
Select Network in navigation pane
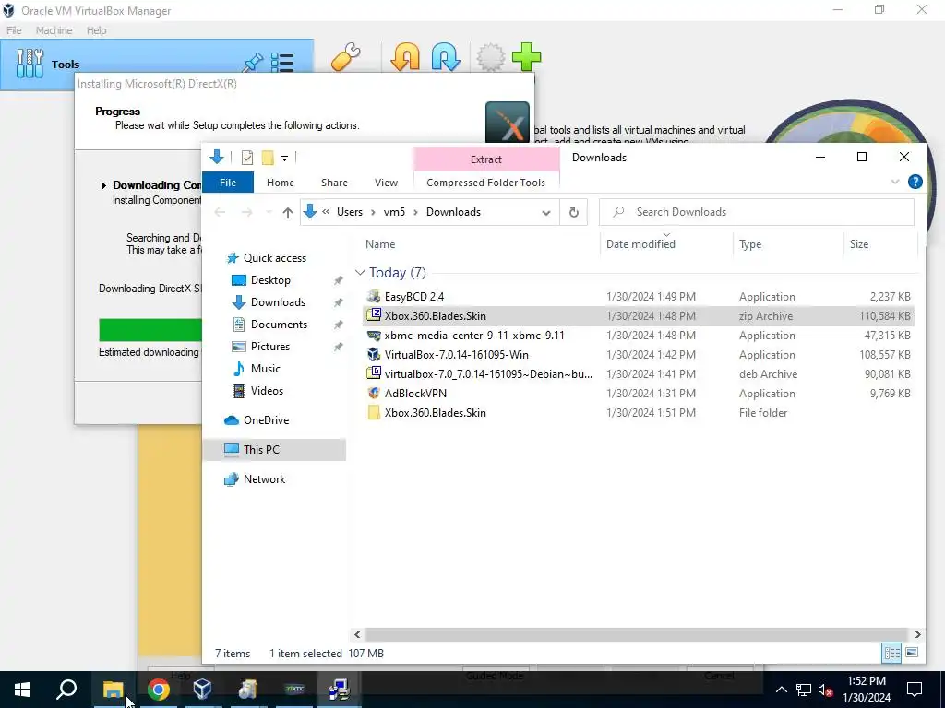[x=264, y=479]
